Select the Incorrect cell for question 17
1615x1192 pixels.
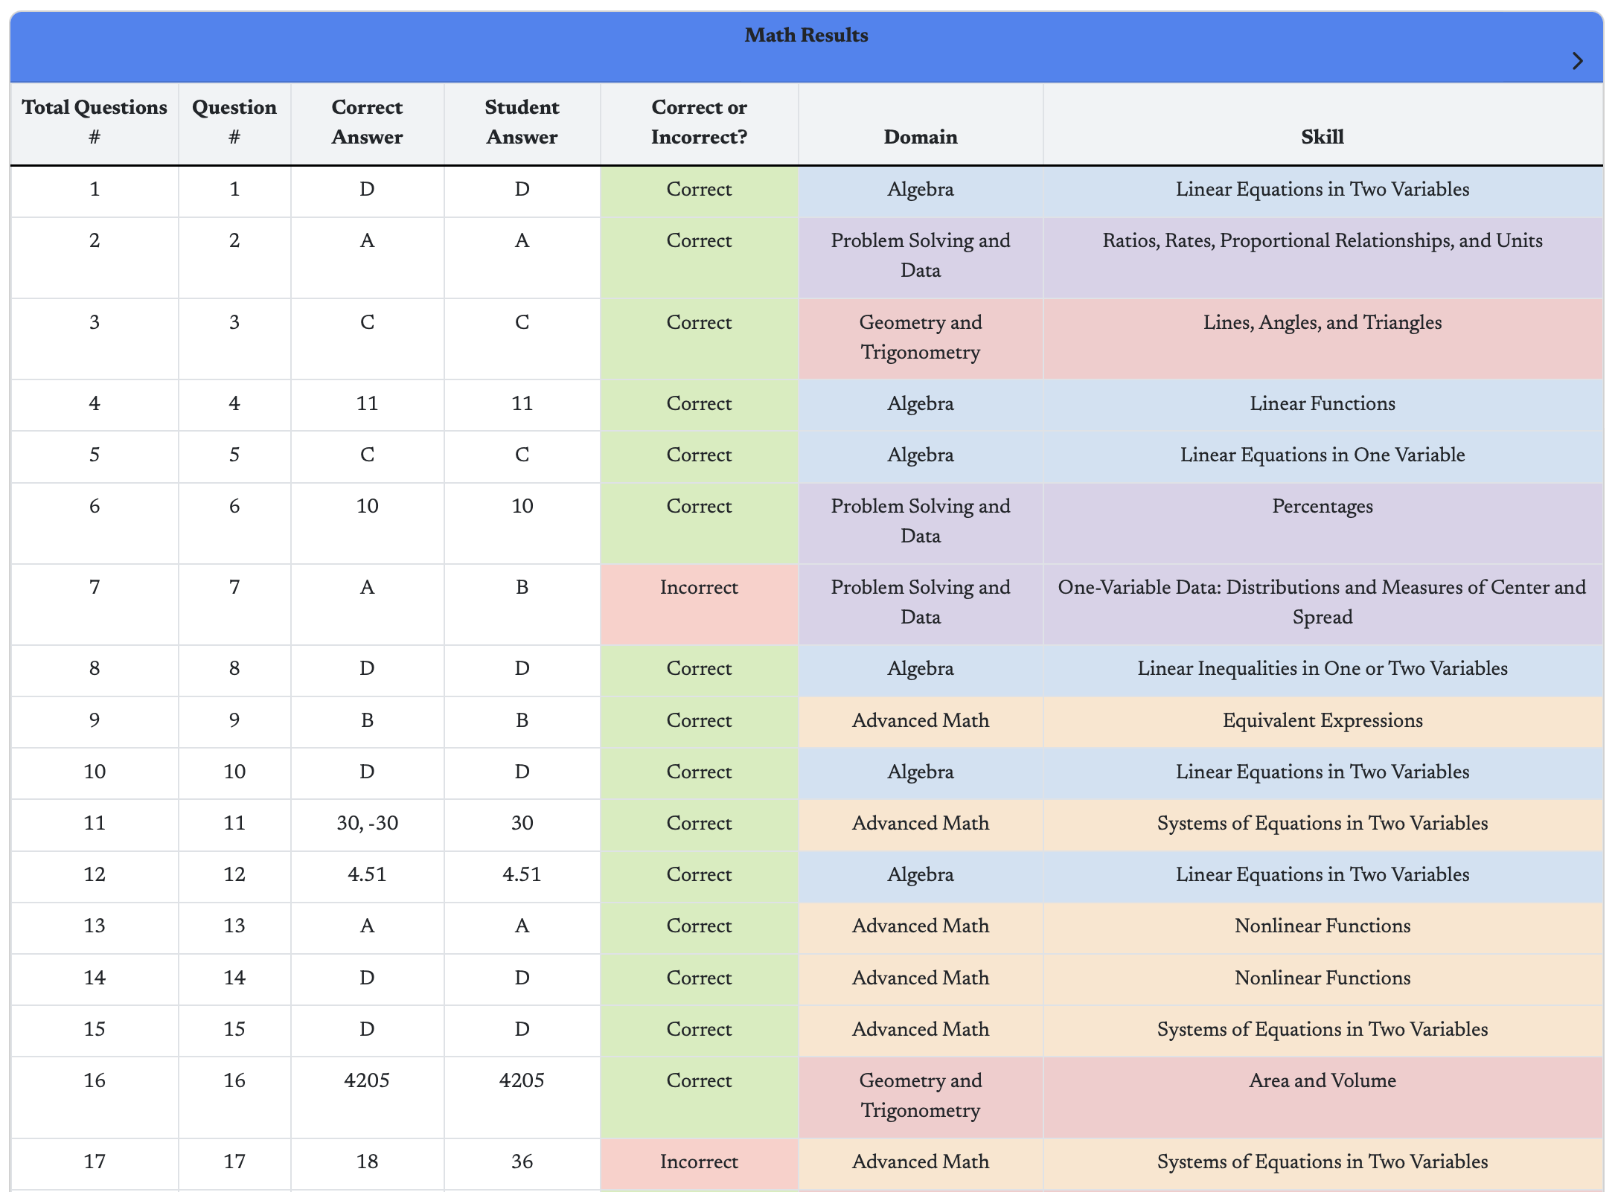pyautogui.click(x=699, y=1161)
